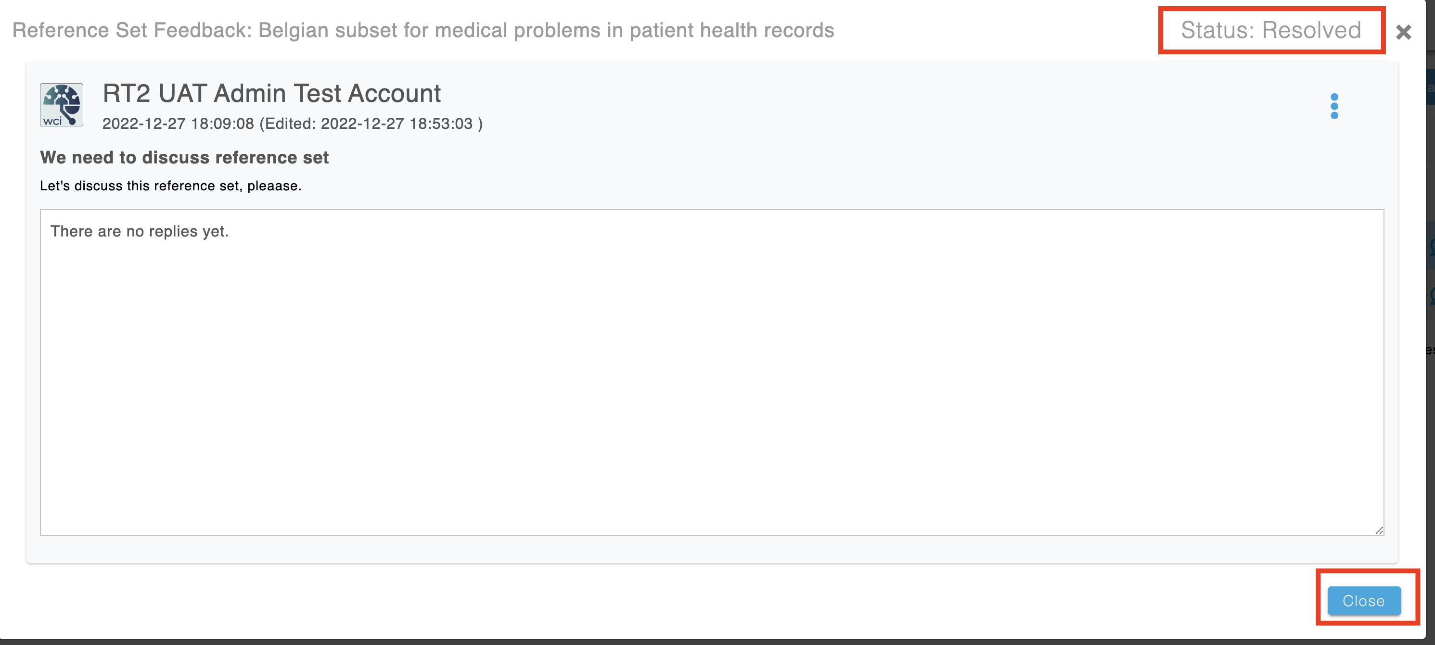Image resolution: width=1435 pixels, height=645 pixels.
Task: Click the WCI user avatar image
Action: [x=61, y=105]
